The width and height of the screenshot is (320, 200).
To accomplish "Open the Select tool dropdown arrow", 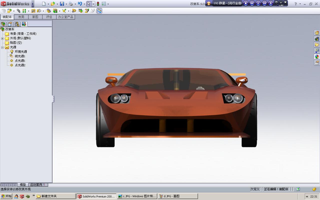I will pos(93,4).
